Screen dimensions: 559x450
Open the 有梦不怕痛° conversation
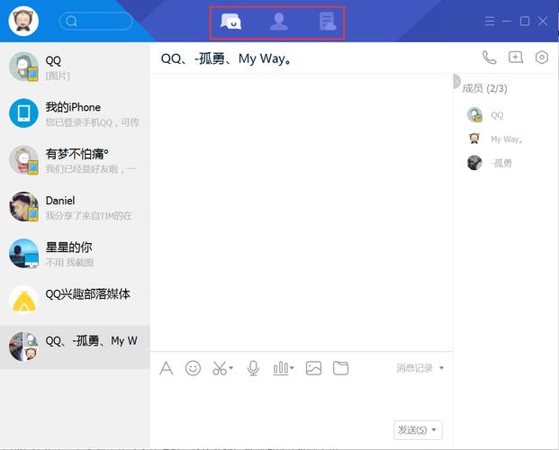[x=75, y=160]
